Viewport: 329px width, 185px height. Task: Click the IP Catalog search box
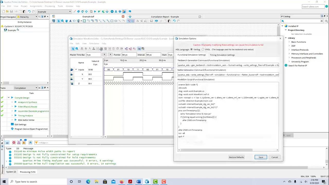[302, 21]
